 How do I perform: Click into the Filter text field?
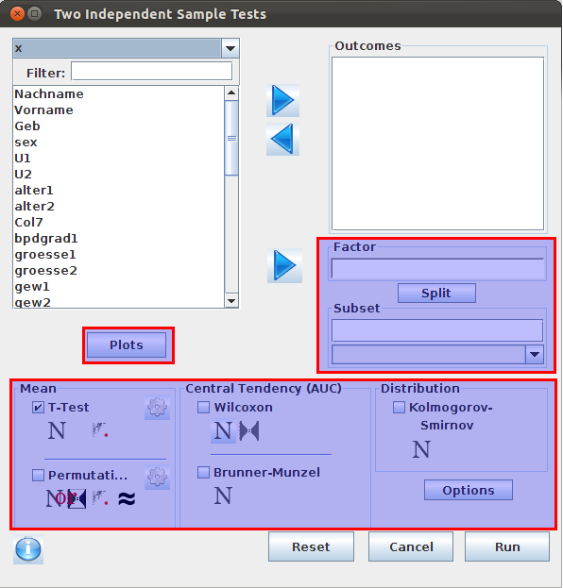152,71
